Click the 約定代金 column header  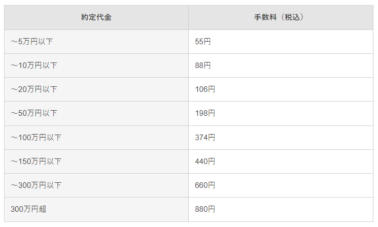tap(96, 17)
